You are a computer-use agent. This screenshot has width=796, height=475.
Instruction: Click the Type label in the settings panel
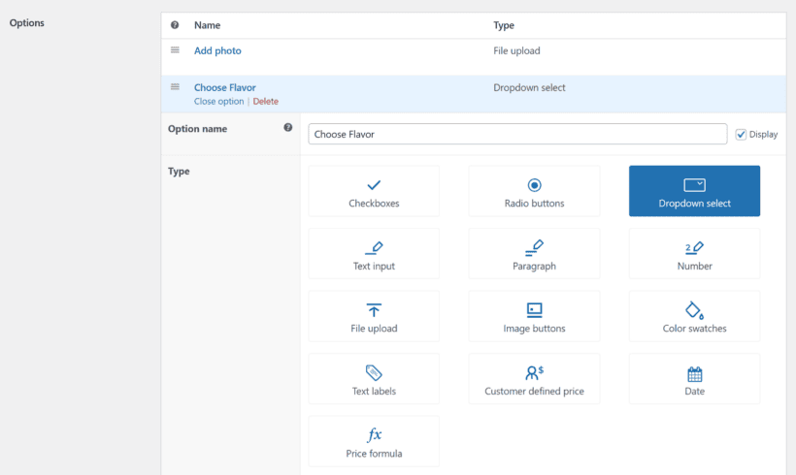[x=179, y=172]
